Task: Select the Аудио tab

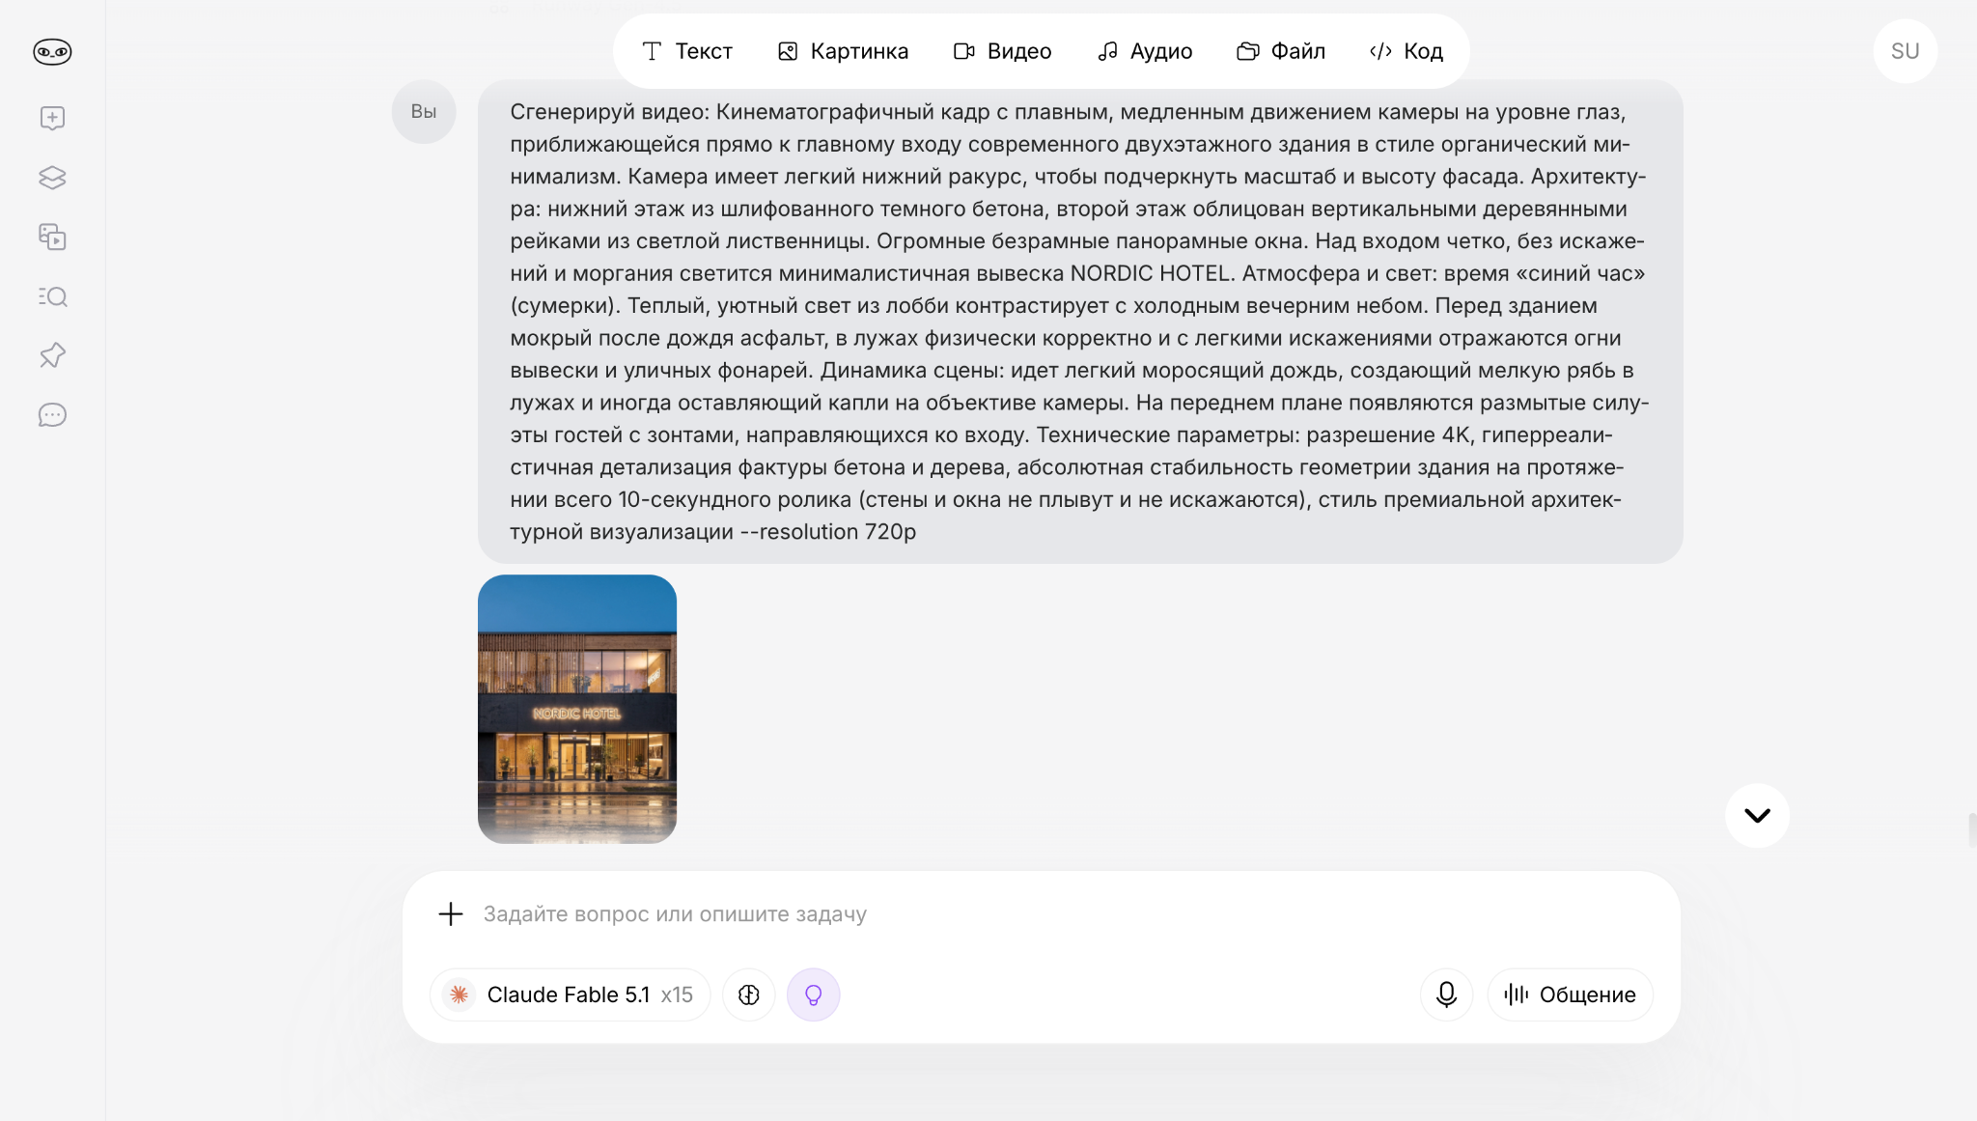Action: click(x=1145, y=51)
